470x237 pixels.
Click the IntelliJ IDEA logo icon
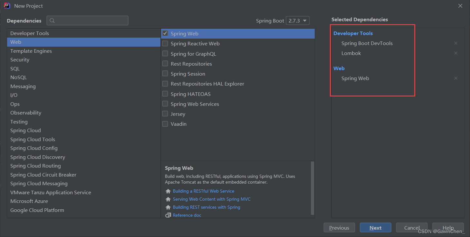coord(7,6)
